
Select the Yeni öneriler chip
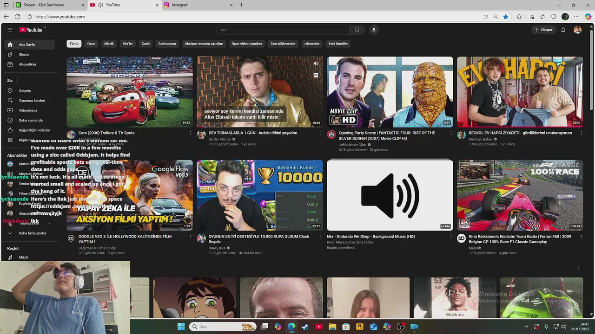338,44
